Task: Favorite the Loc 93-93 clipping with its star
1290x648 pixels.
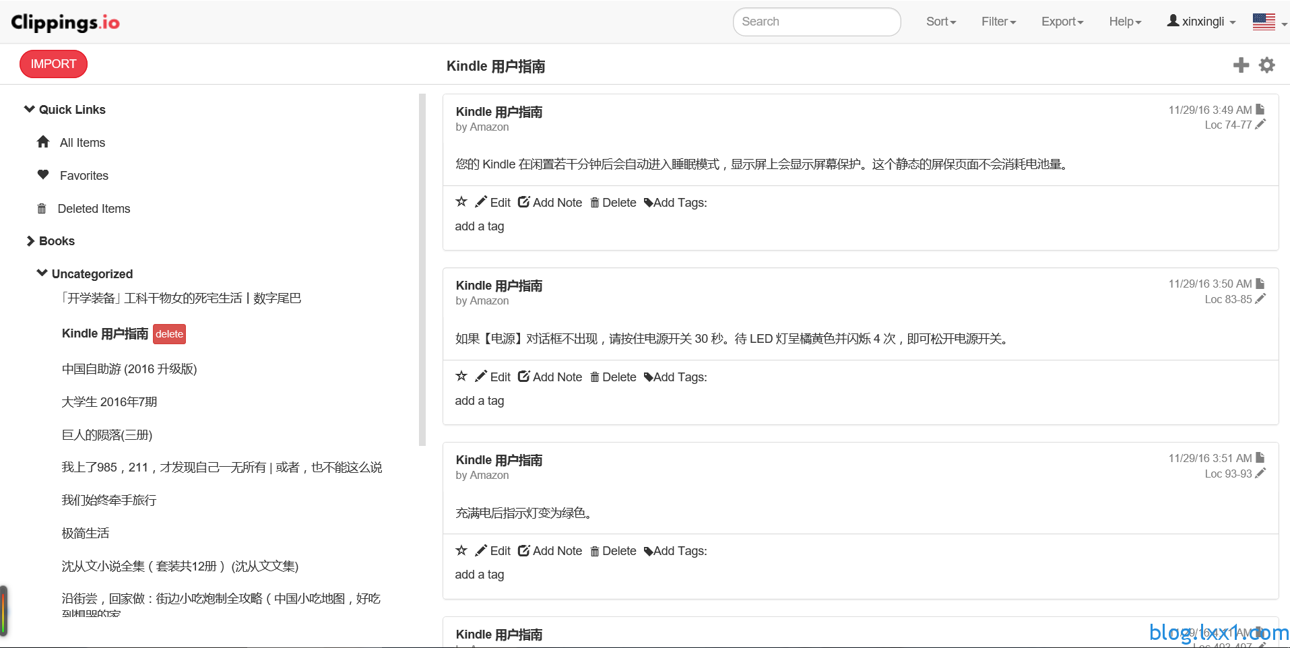Action: point(461,550)
